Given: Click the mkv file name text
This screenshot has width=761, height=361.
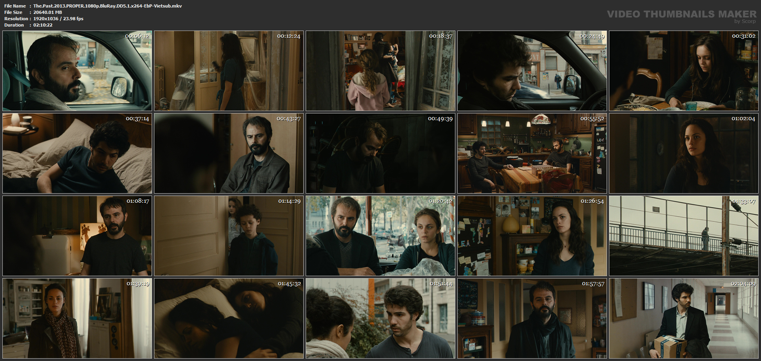Looking at the screenshot, I should point(108,6).
